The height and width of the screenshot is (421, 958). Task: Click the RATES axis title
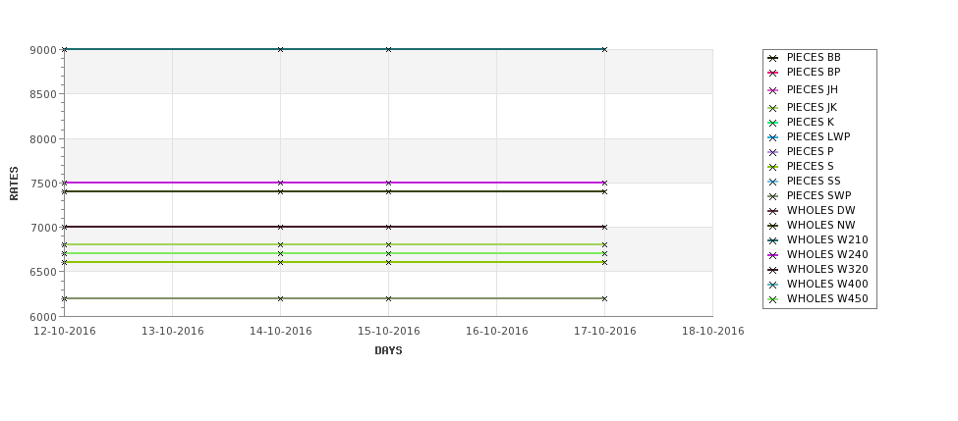(14, 184)
